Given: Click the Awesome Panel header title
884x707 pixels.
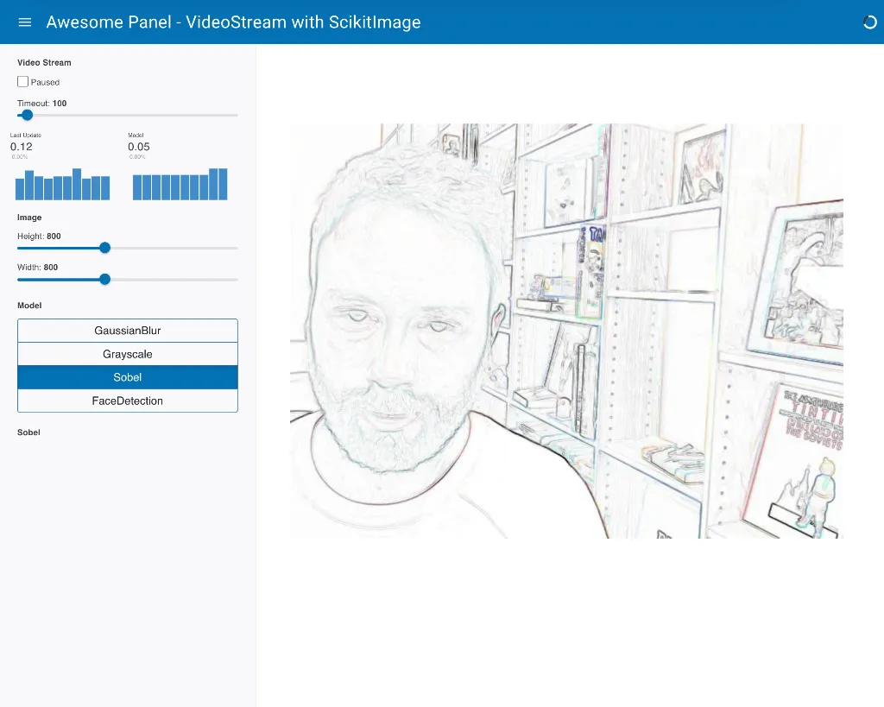Looking at the screenshot, I should click(233, 22).
